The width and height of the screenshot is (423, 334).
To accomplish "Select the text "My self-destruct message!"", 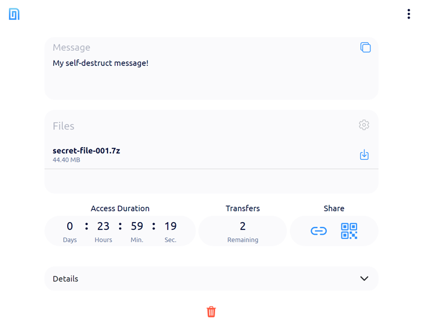I will 100,64.
